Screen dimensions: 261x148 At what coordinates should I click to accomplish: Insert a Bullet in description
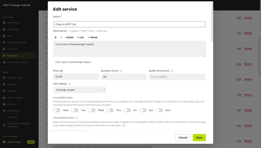pos(69,37)
